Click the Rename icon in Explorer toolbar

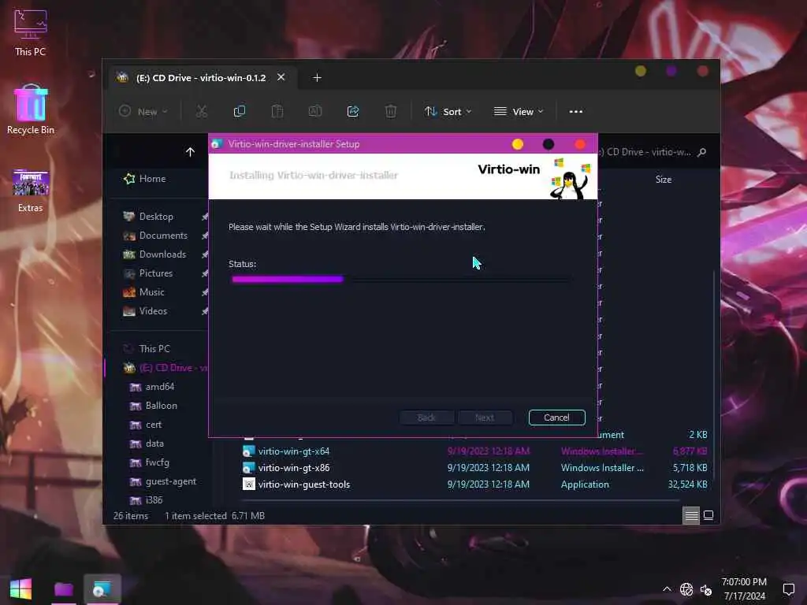coord(315,112)
